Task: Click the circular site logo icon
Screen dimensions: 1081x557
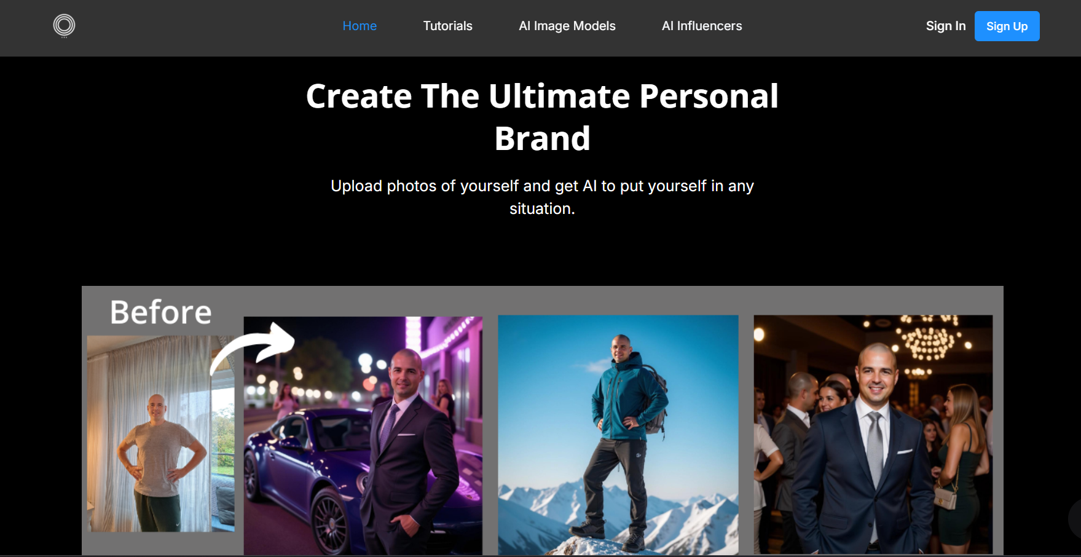Action: pyautogui.click(x=64, y=25)
